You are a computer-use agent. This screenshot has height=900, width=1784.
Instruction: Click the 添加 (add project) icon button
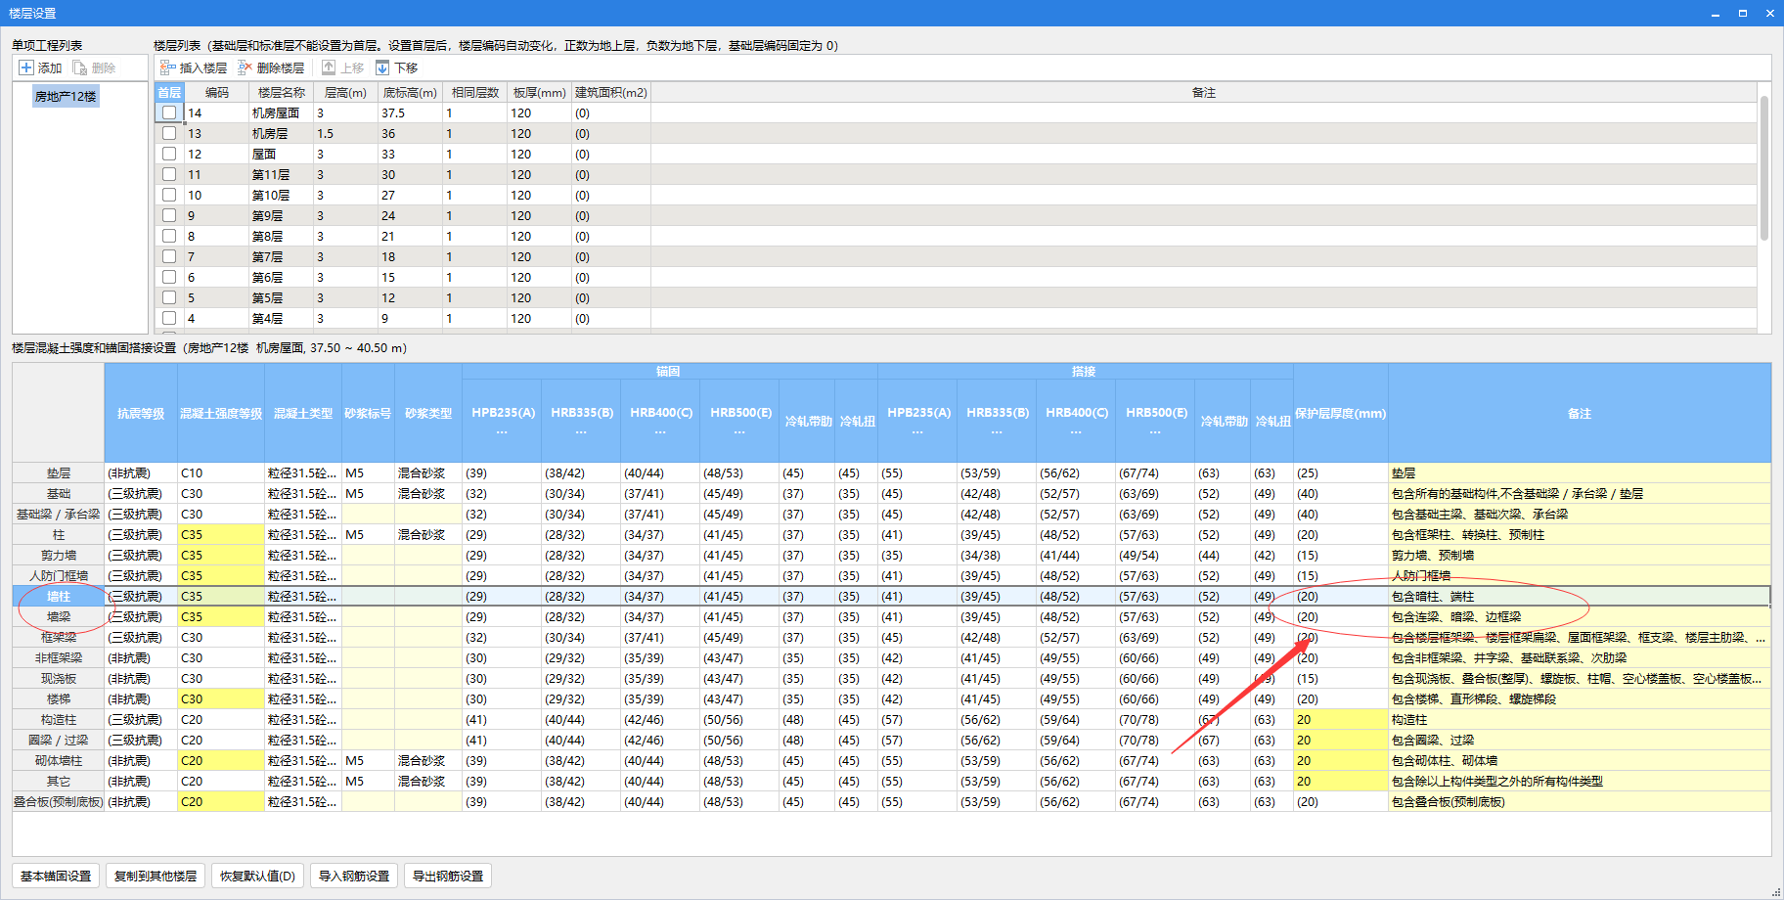(x=40, y=67)
